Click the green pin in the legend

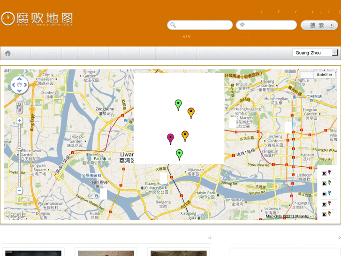329,183
